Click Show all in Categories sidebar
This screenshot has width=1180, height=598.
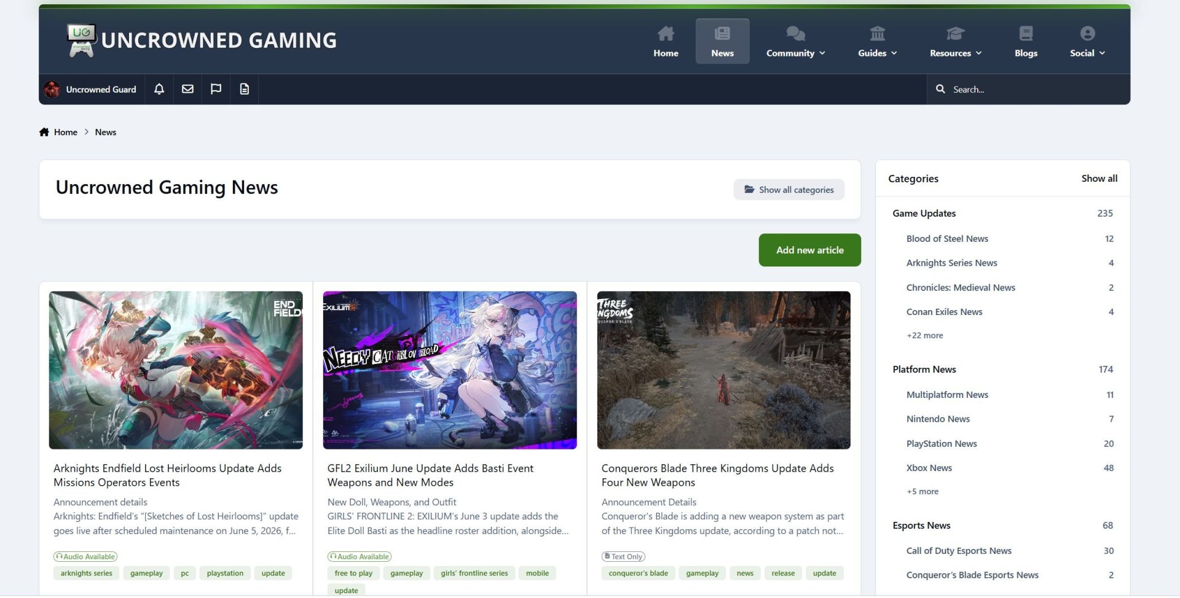pos(1099,179)
